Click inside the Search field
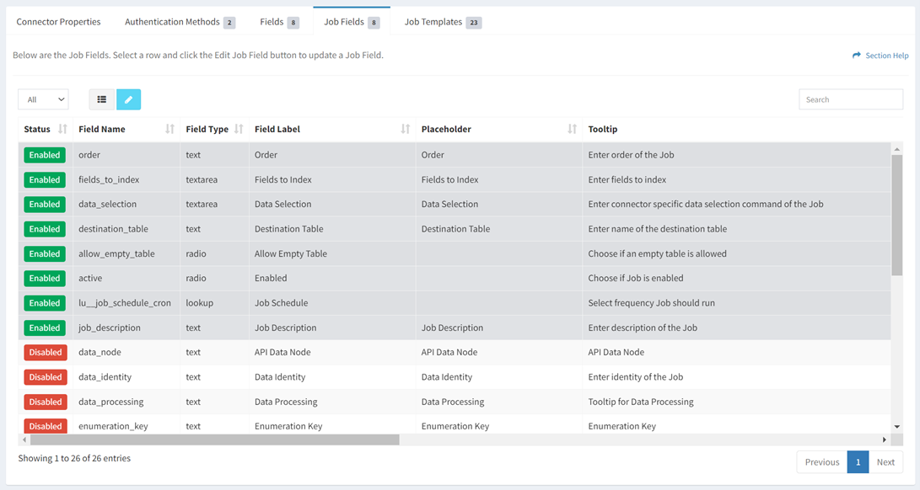Viewport: 920px width, 490px height. [850, 99]
